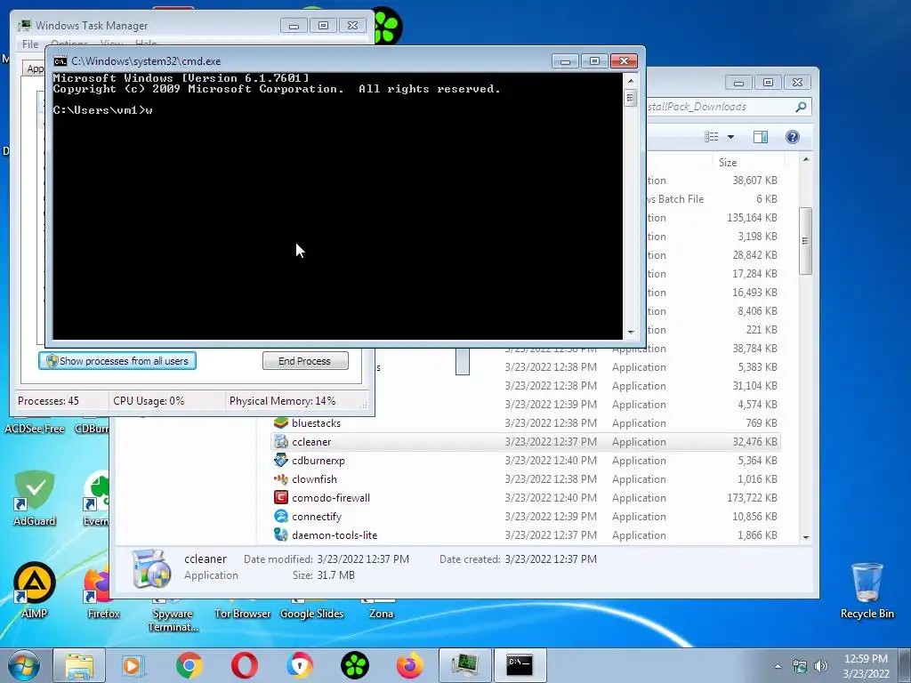Open Google Chrome from the taskbar
This screenshot has height=683, width=911.
[x=189, y=665]
